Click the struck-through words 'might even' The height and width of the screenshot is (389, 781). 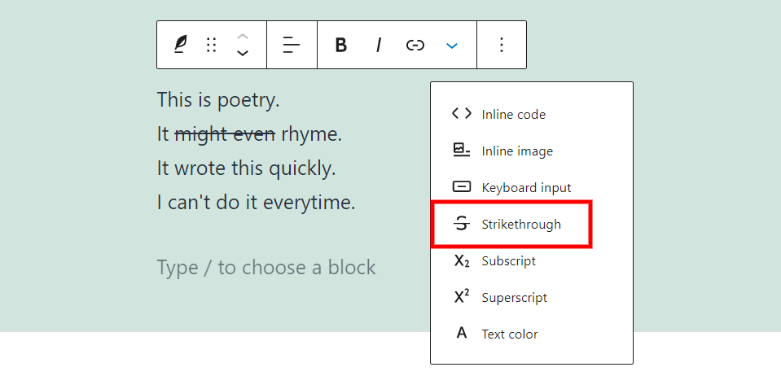pos(225,134)
